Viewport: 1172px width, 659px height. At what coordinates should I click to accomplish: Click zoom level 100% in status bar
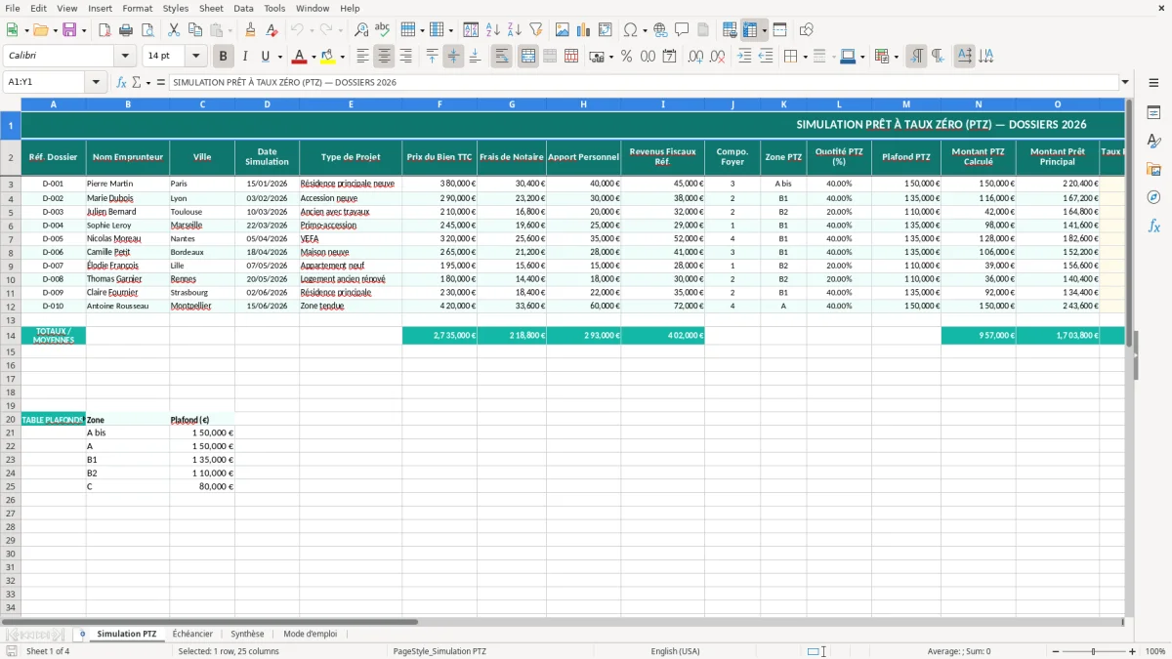click(1155, 651)
